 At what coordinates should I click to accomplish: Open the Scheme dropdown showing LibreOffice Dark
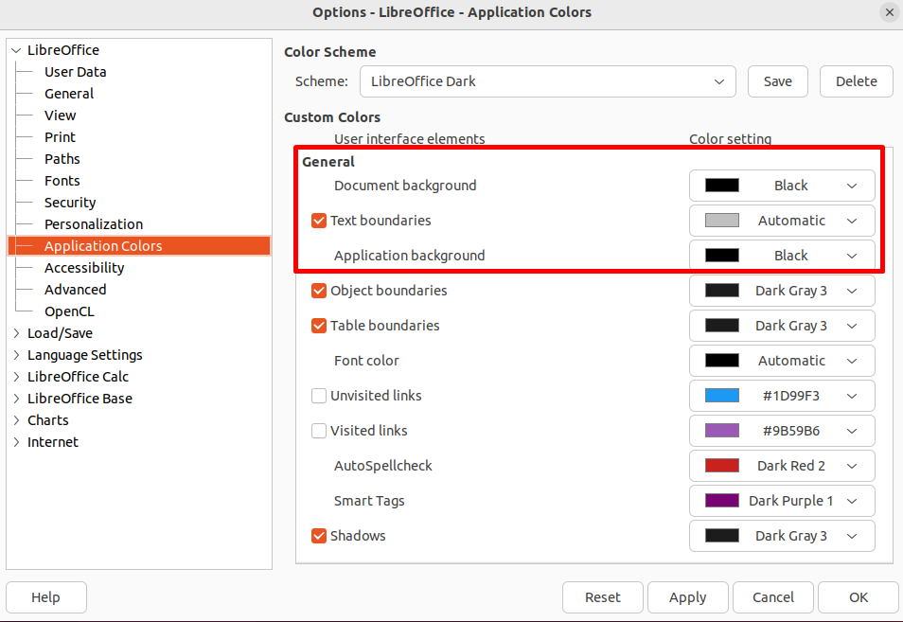(548, 81)
